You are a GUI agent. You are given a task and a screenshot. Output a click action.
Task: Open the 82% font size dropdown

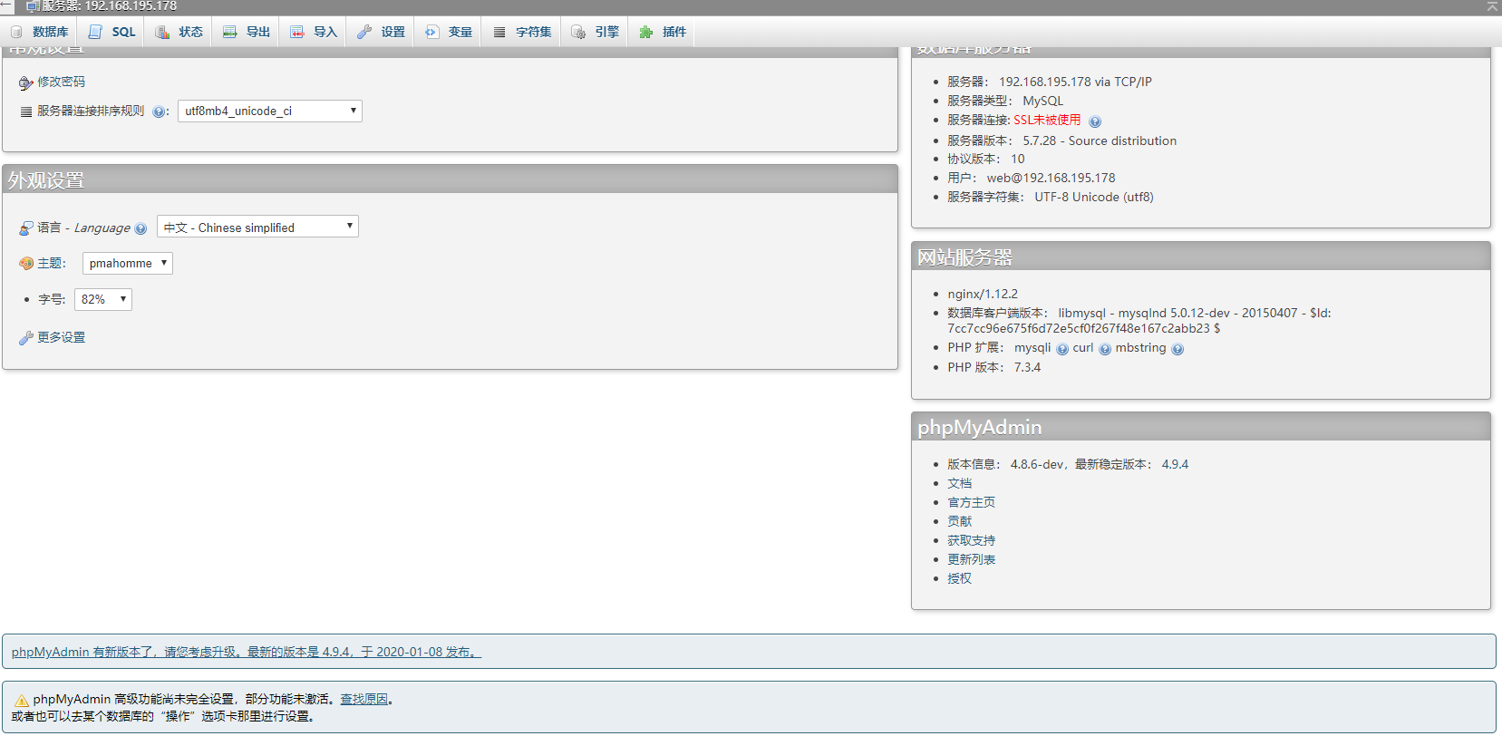[x=103, y=300]
